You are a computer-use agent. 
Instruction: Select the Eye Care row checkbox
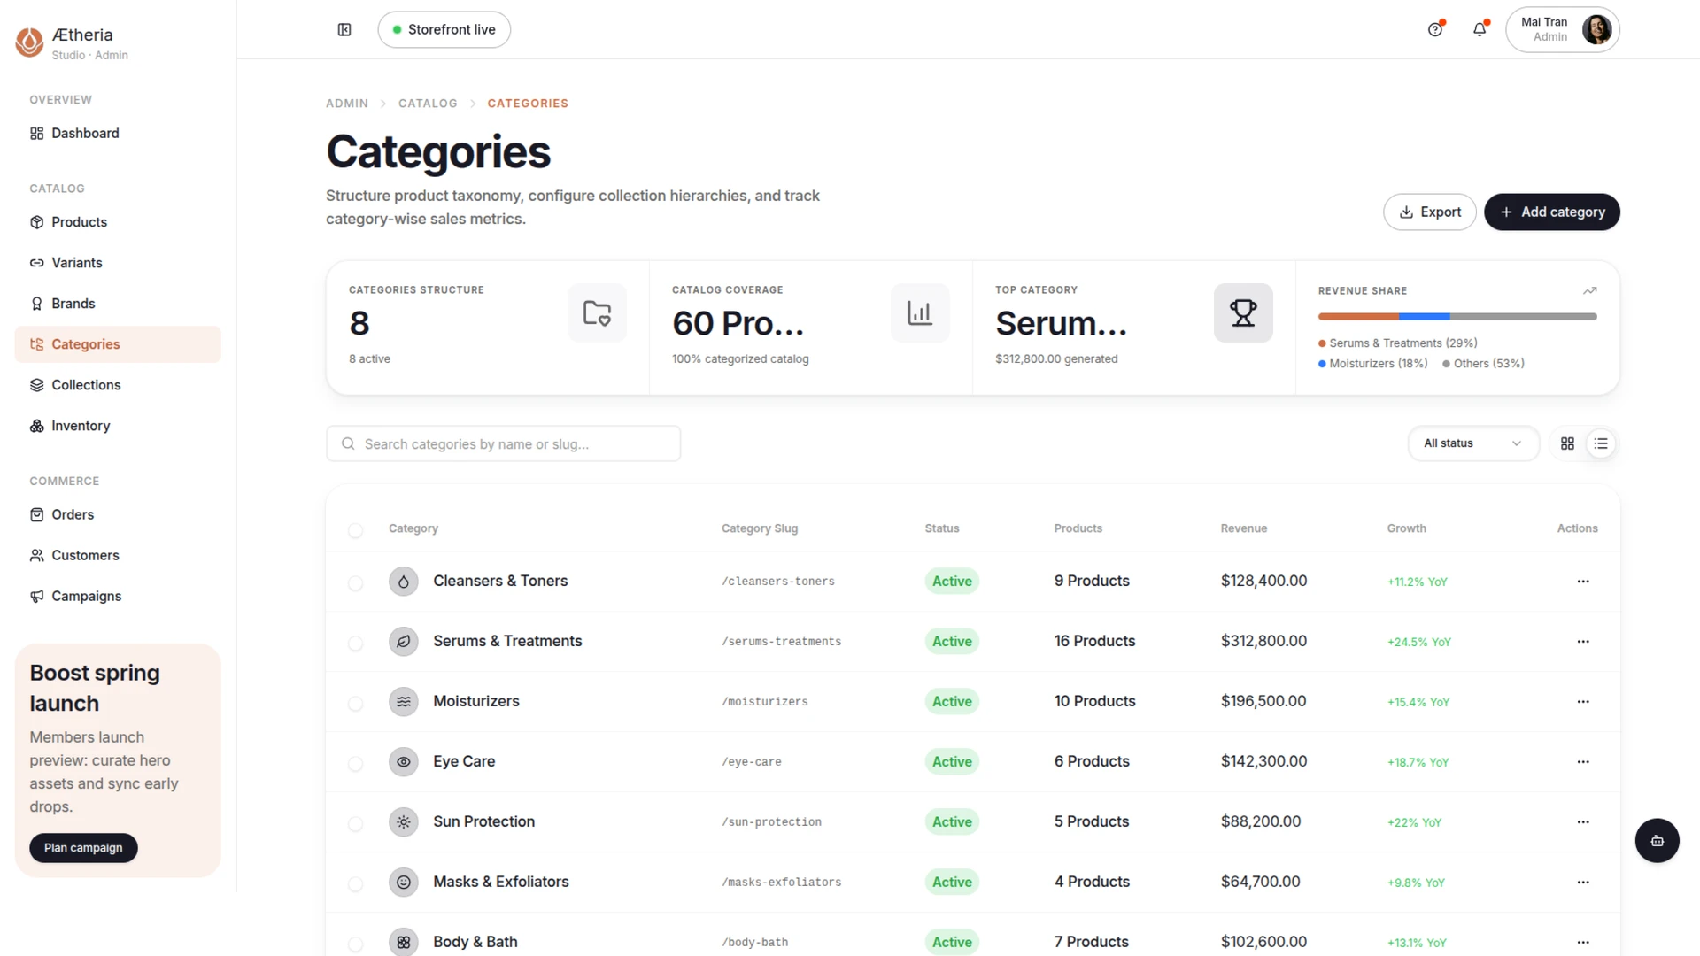tap(355, 764)
